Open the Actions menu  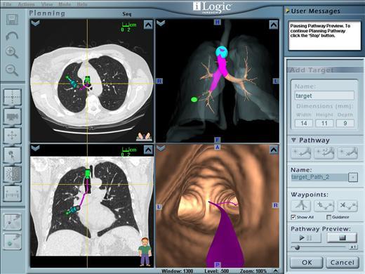[x=26, y=4]
